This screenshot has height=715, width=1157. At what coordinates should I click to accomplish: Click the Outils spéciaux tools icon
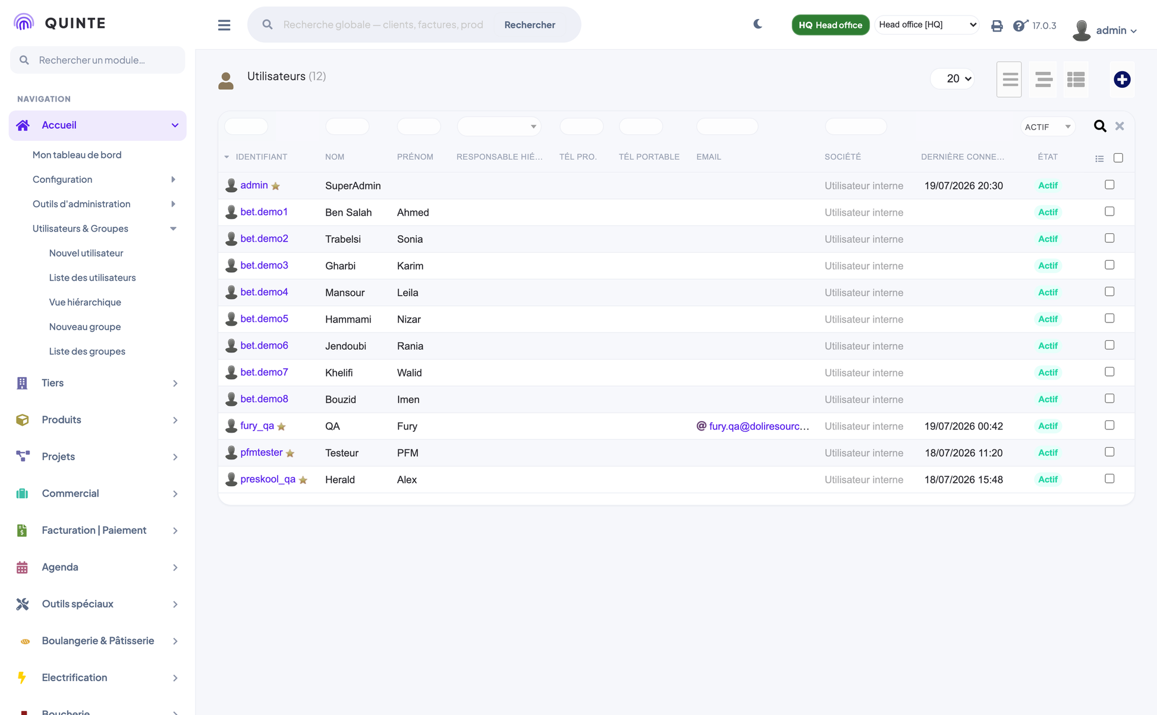pos(23,604)
